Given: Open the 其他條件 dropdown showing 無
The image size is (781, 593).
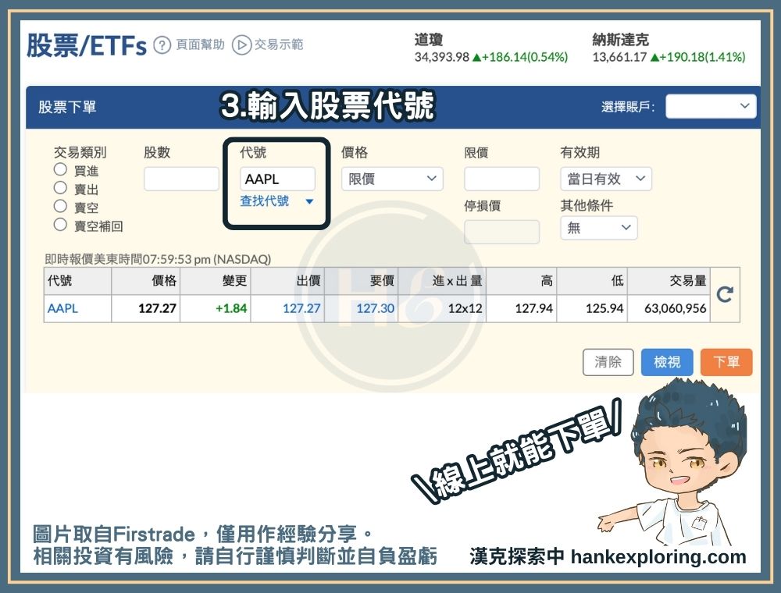Looking at the screenshot, I should tap(599, 228).
